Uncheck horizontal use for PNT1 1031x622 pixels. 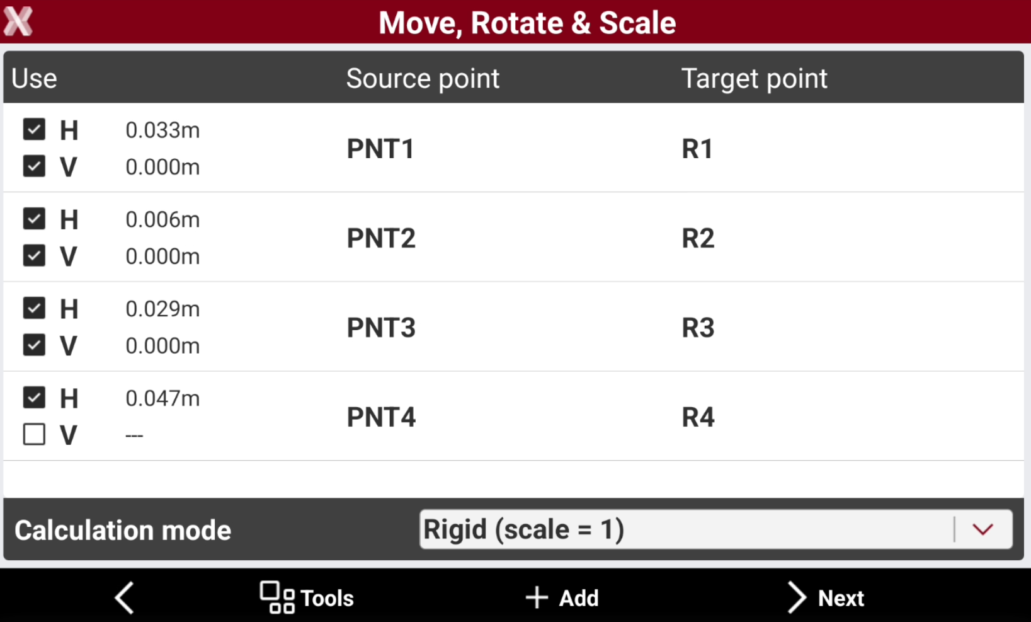(x=34, y=129)
